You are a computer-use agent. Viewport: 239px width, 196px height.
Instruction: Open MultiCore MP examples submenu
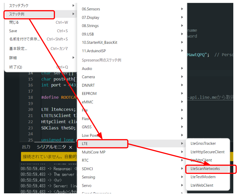(94, 152)
